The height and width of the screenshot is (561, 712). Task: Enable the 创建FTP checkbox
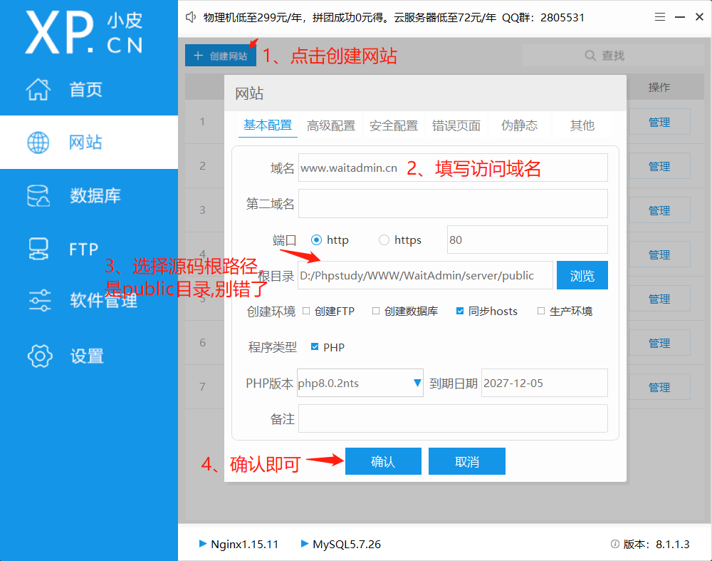point(306,311)
